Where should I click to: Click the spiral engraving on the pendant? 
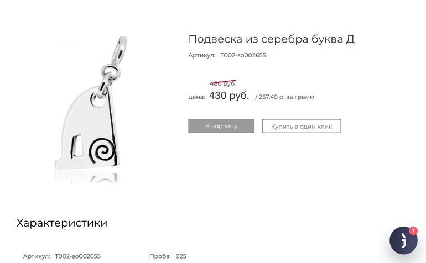click(102, 151)
